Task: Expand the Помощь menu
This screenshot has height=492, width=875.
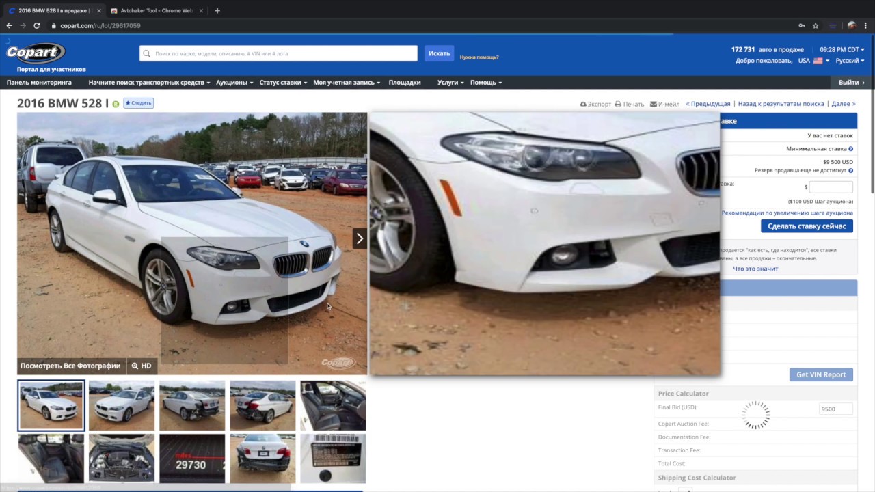Action: pos(486,83)
